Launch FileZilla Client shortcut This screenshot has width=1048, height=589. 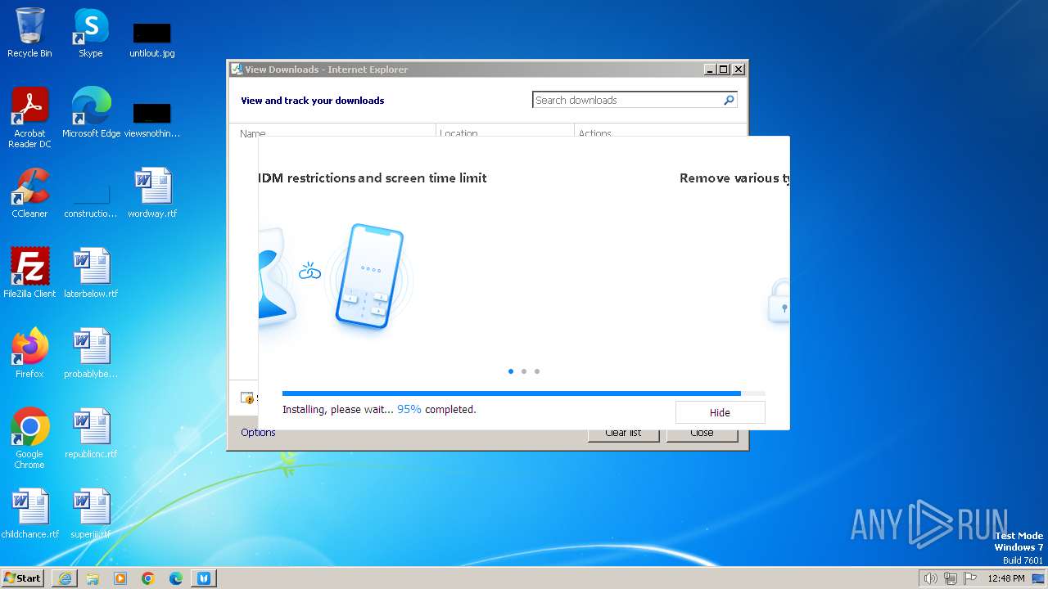pyautogui.click(x=29, y=272)
